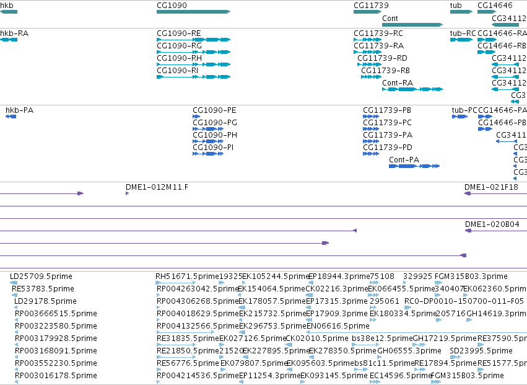
Task: Select the RP003179928.5prime EST label
Action: pos(56,339)
